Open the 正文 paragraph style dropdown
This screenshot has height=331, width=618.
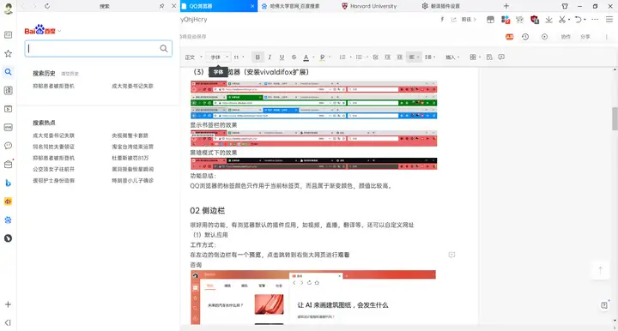(x=193, y=57)
